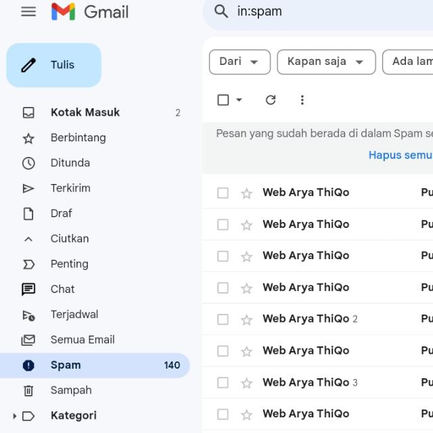The image size is (433, 433).
Task: Check the select-all checkbox in the toolbar
Action: [x=223, y=100]
